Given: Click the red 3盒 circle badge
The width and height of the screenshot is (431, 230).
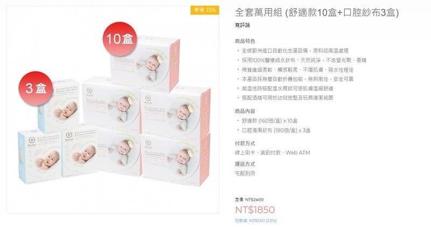Looking at the screenshot, I should [x=36, y=88].
